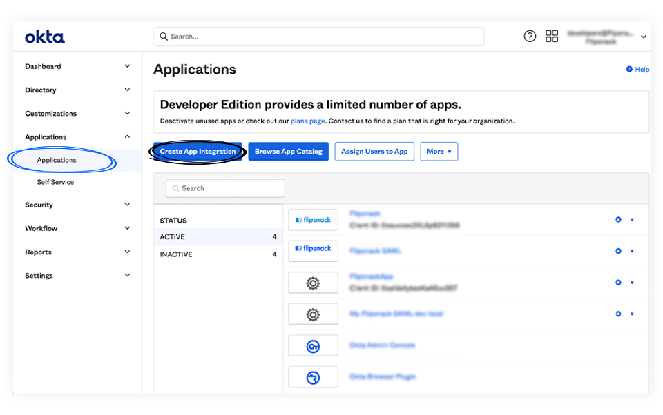Open the help question mark icon in header
The width and height of the screenshot is (663, 415).
pos(530,37)
